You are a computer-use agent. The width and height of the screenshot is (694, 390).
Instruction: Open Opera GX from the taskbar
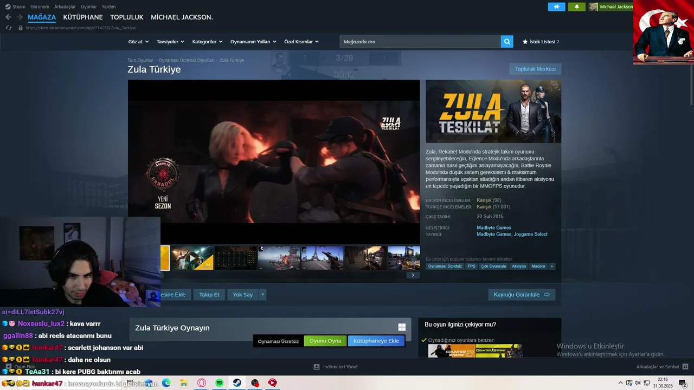[x=202, y=383]
